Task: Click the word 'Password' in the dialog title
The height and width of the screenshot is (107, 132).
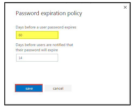Action: pyautogui.click(x=28, y=13)
